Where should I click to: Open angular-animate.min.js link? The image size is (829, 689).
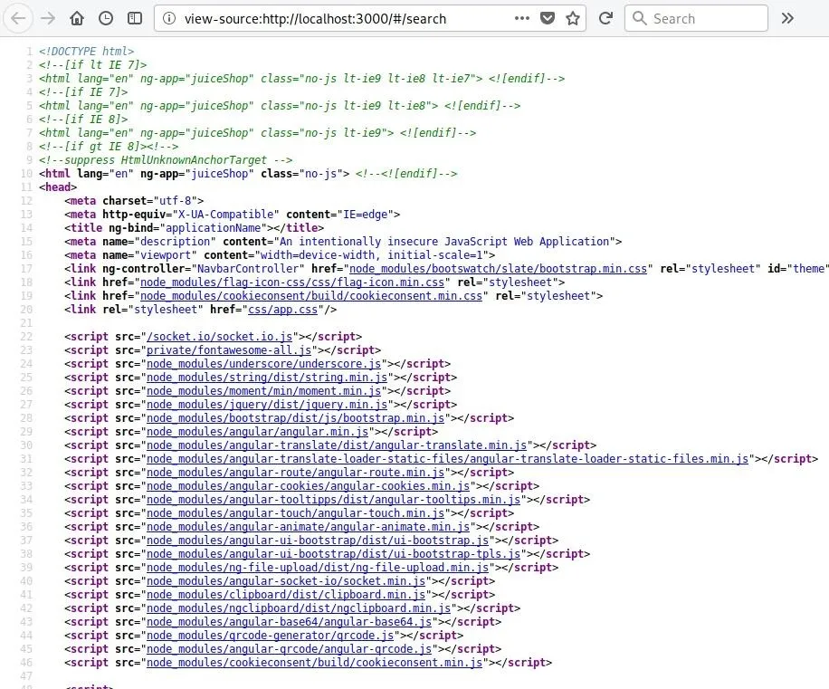[x=309, y=527]
